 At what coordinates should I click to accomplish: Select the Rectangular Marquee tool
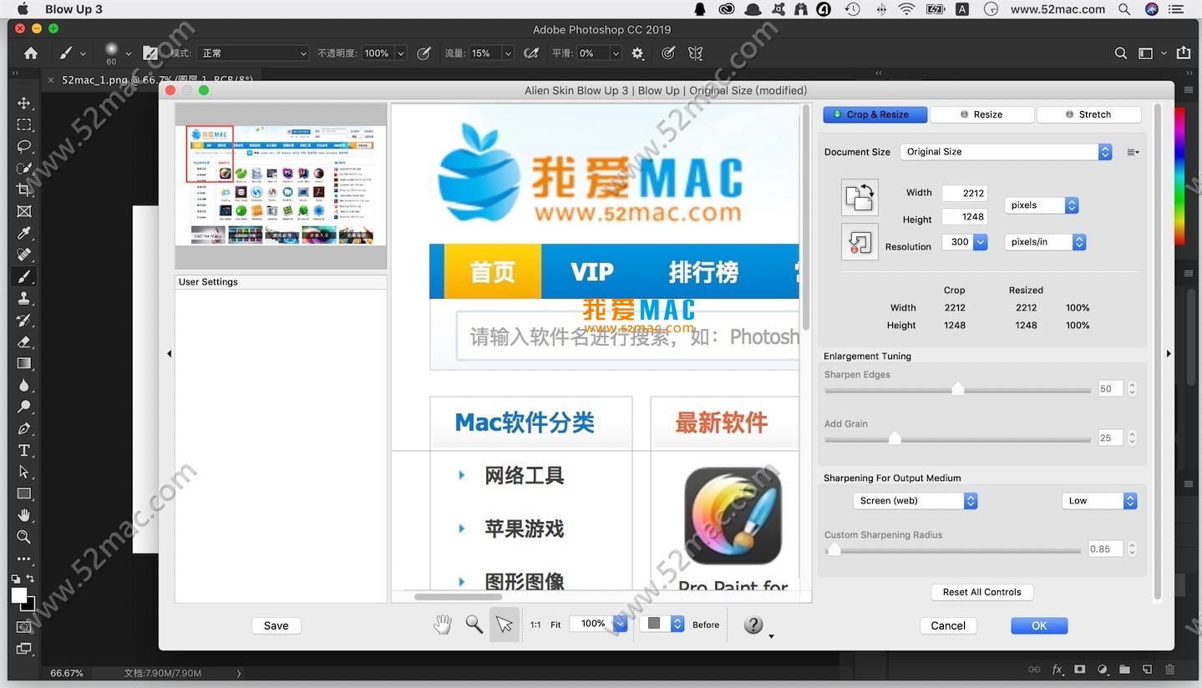(x=24, y=124)
